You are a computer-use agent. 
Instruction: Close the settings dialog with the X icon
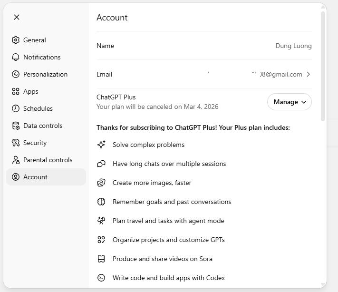17,17
